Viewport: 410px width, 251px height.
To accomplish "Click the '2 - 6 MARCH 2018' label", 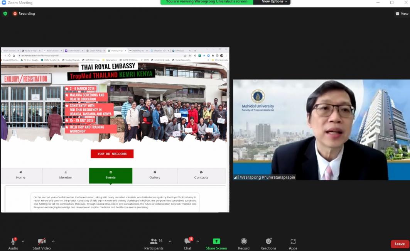I will pos(81,88).
